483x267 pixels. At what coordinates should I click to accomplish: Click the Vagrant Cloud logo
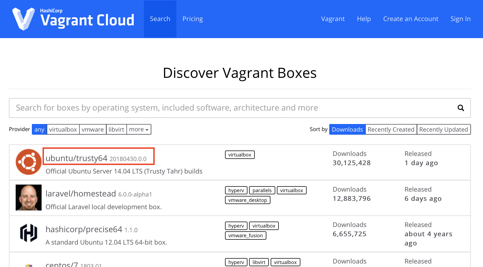click(73, 19)
